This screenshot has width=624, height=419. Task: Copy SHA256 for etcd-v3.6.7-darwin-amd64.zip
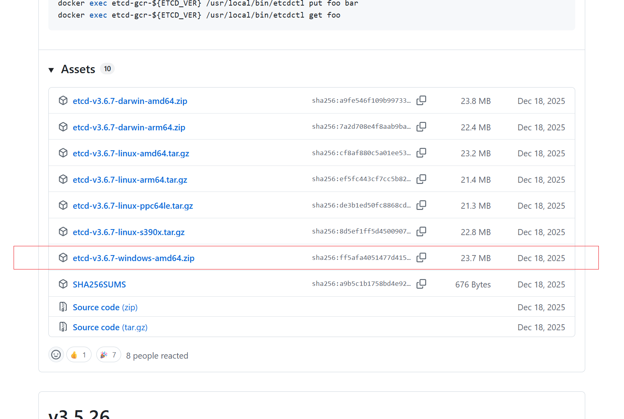[x=421, y=100]
